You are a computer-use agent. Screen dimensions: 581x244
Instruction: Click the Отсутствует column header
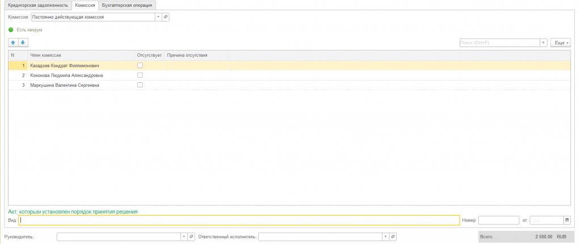(x=149, y=55)
